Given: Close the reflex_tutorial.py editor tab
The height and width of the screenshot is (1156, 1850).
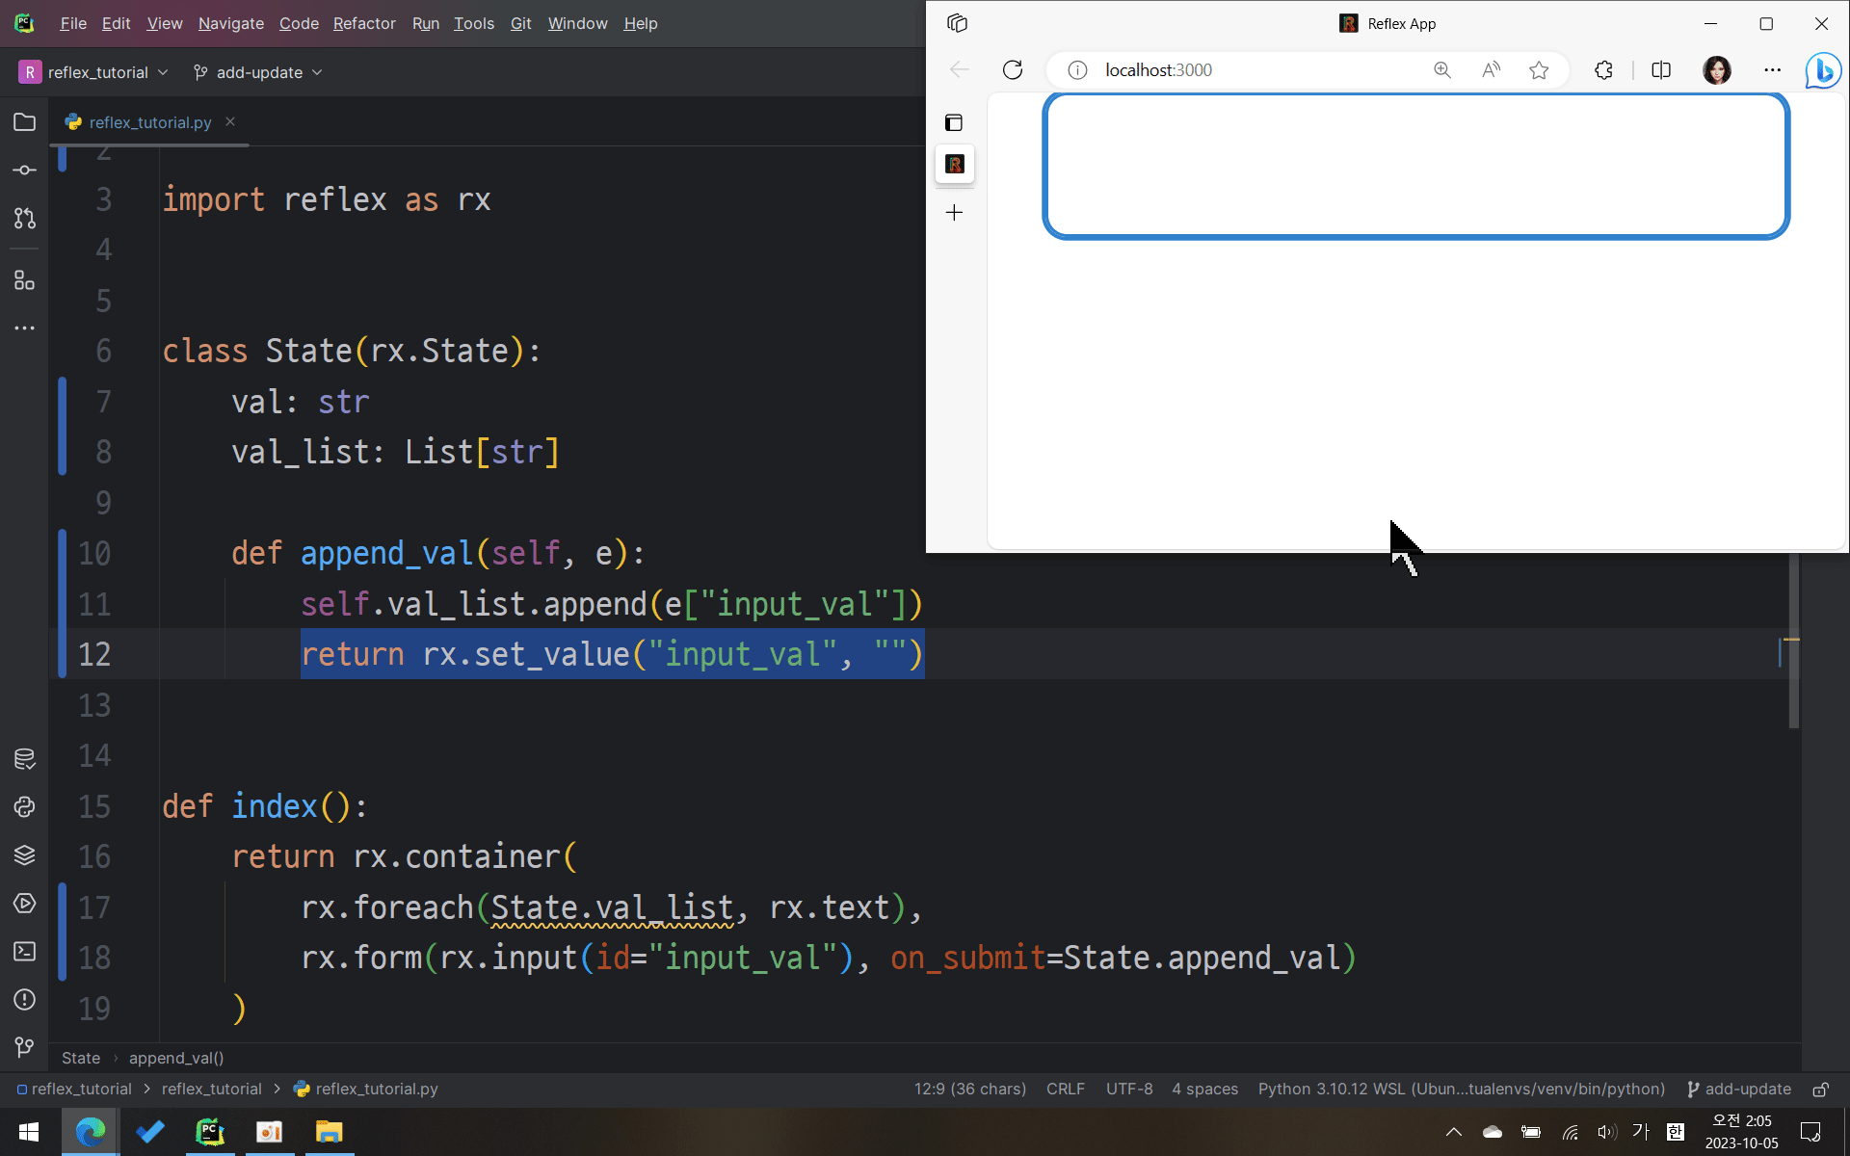Looking at the screenshot, I should click(x=230, y=121).
